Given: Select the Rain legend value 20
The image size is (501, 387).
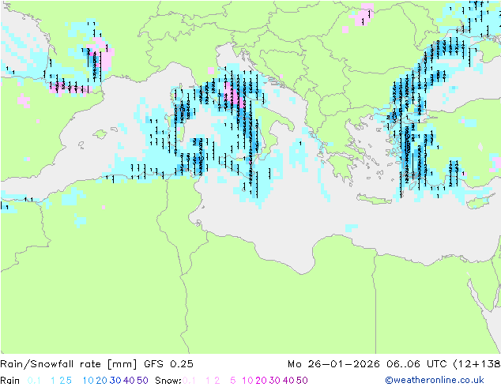Looking at the screenshot, I should click(102, 381).
